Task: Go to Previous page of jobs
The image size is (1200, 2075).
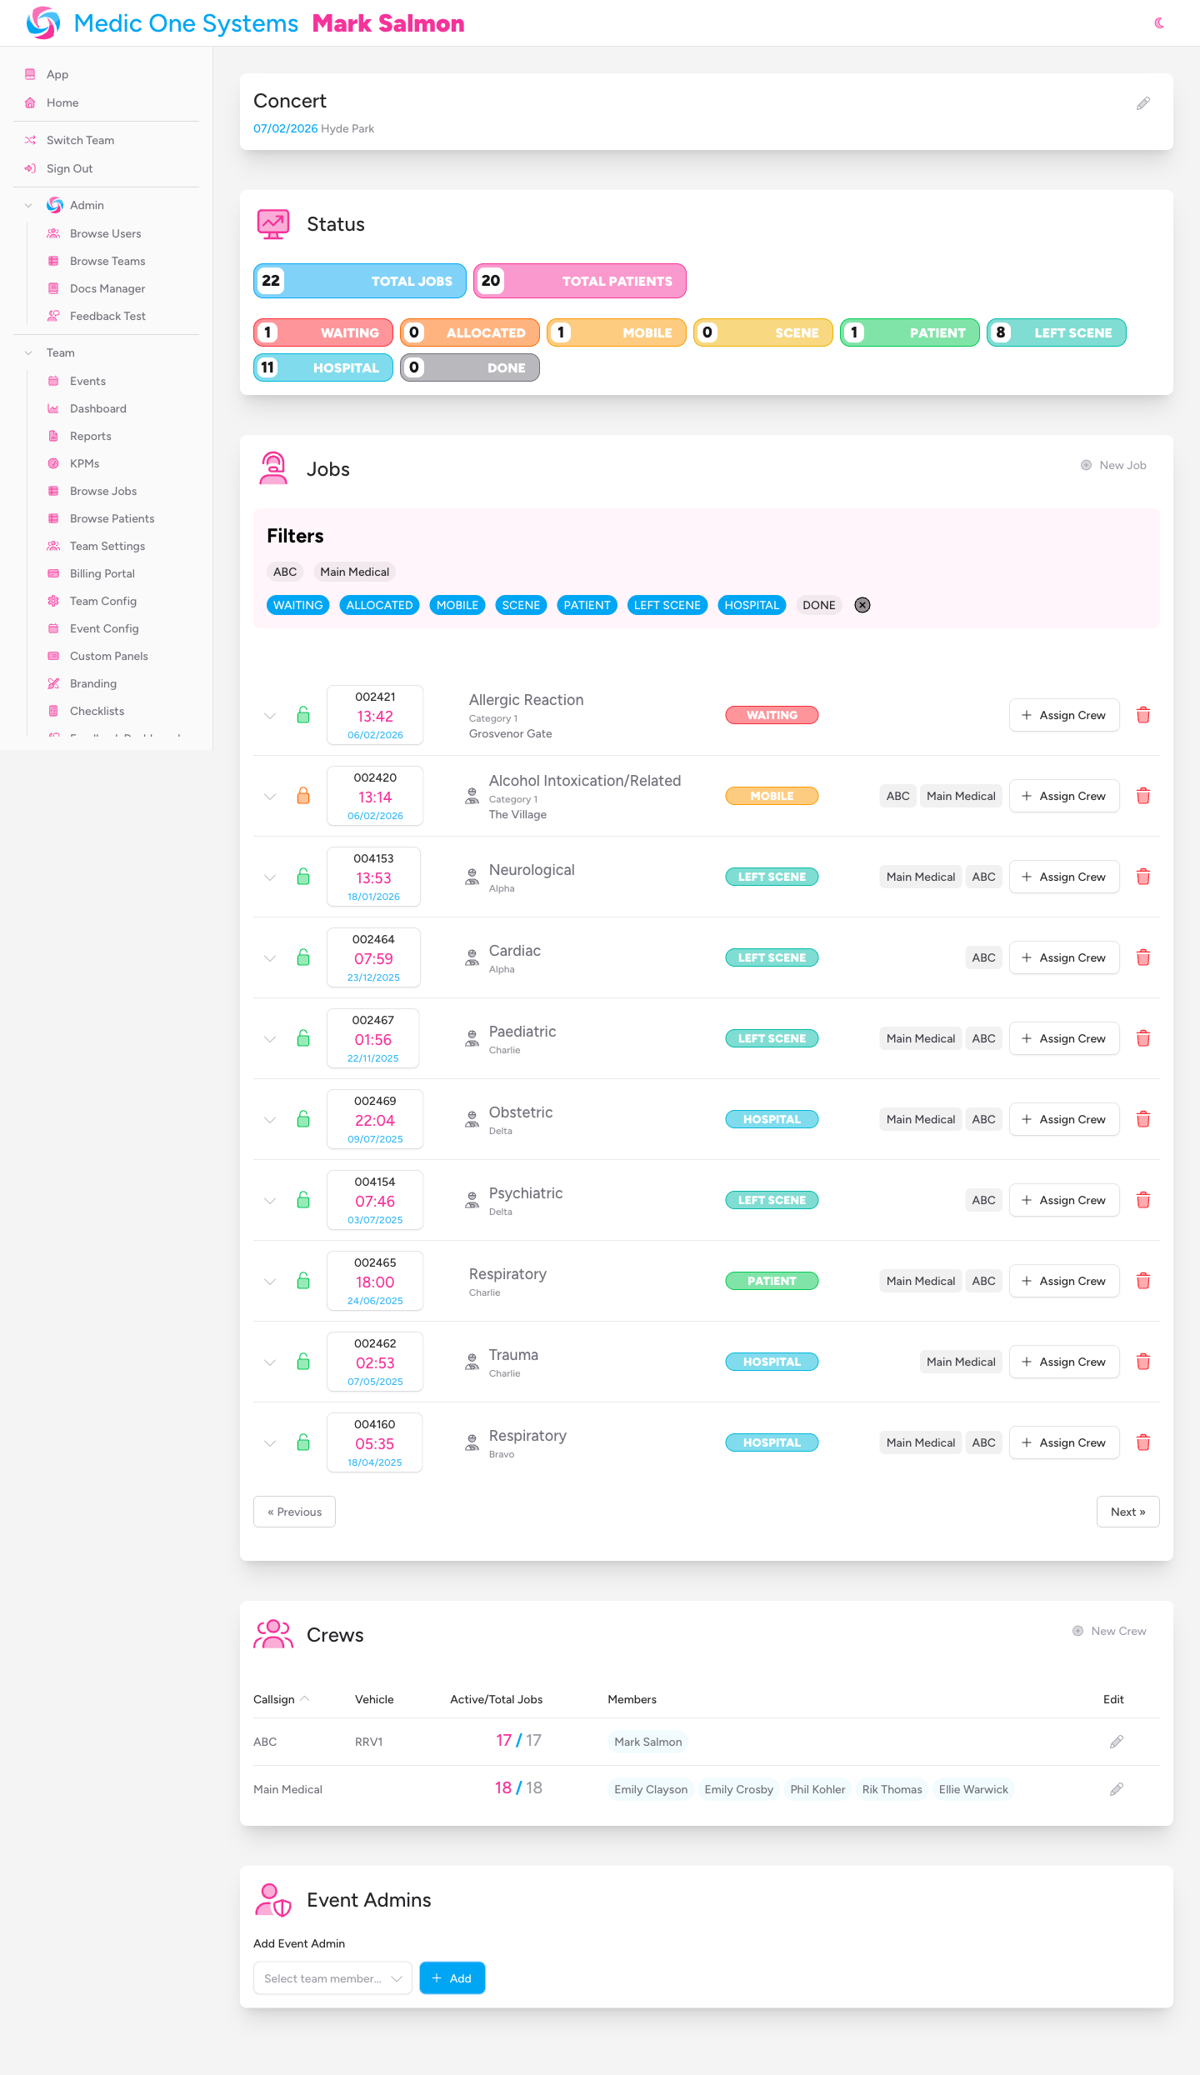Action: point(294,1512)
